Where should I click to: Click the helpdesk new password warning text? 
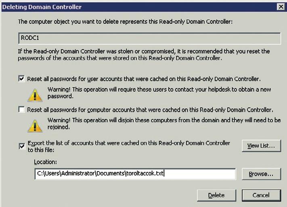coord(159,93)
